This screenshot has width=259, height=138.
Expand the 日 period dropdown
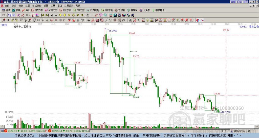[6, 15]
